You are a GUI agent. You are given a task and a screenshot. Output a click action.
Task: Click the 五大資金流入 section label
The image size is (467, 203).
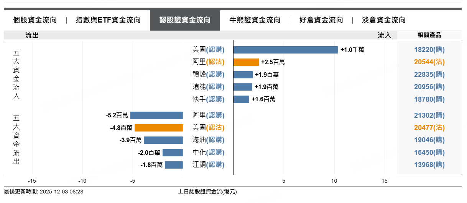[x=16, y=74]
